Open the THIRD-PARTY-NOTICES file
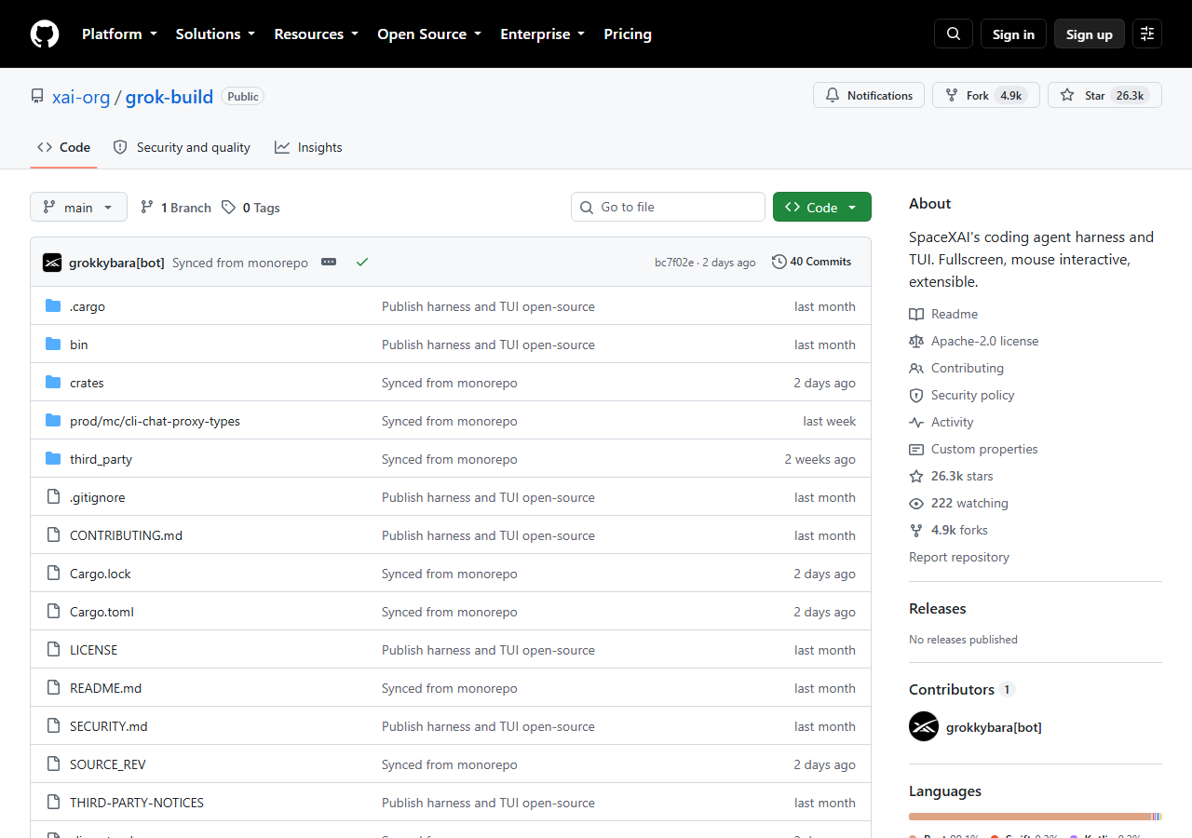1192x838 pixels. (137, 803)
